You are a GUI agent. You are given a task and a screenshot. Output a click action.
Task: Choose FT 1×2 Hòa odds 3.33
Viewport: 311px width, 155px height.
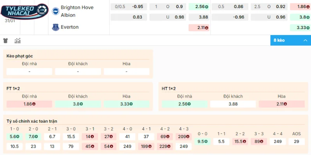(x=126, y=104)
